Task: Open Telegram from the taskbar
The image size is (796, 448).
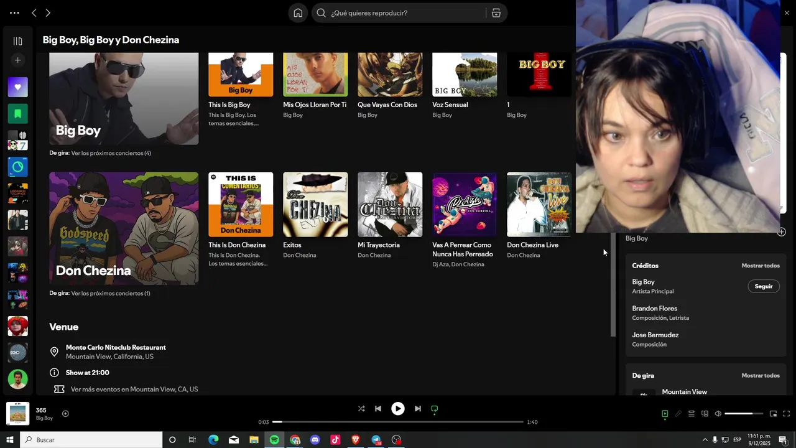Action: (x=376, y=440)
